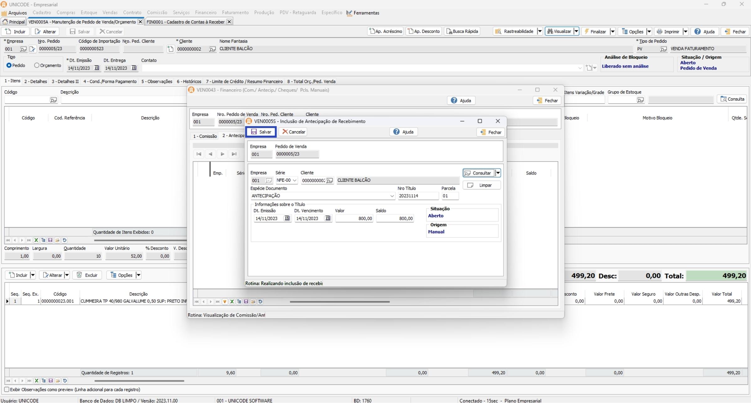
Task: Click Salvar in the antecipação dialog
Action: point(261,132)
